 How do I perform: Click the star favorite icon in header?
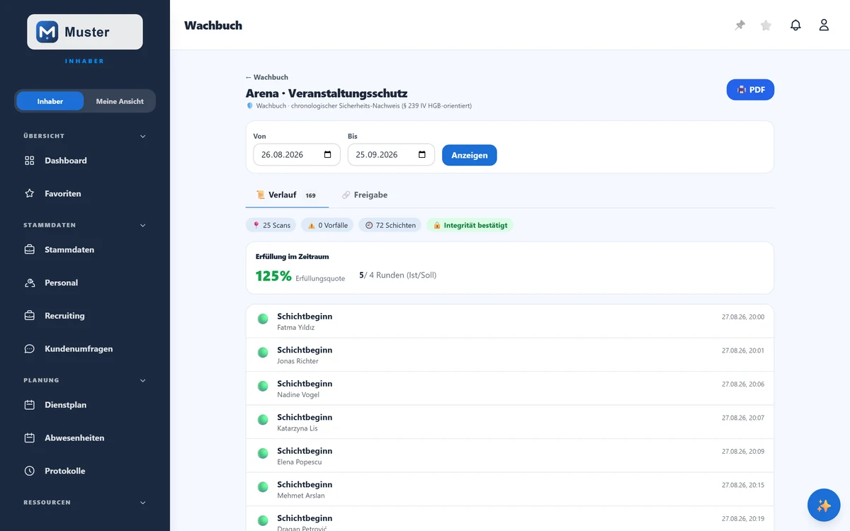pyautogui.click(x=766, y=25)
